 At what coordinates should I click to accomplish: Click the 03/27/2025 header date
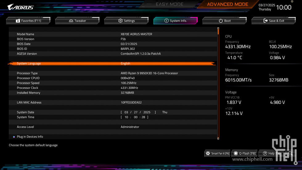(267, 5)
